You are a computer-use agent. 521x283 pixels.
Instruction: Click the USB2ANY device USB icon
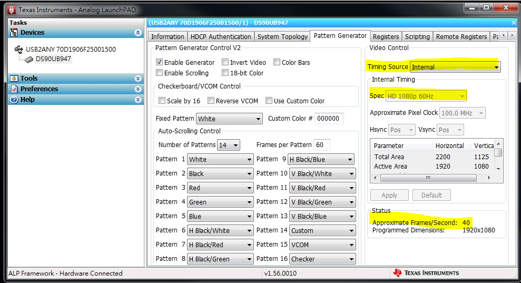coord(18,49)
